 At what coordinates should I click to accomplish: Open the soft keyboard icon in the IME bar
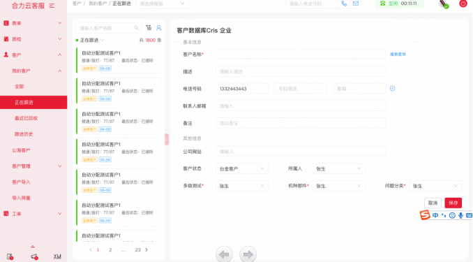469,215
